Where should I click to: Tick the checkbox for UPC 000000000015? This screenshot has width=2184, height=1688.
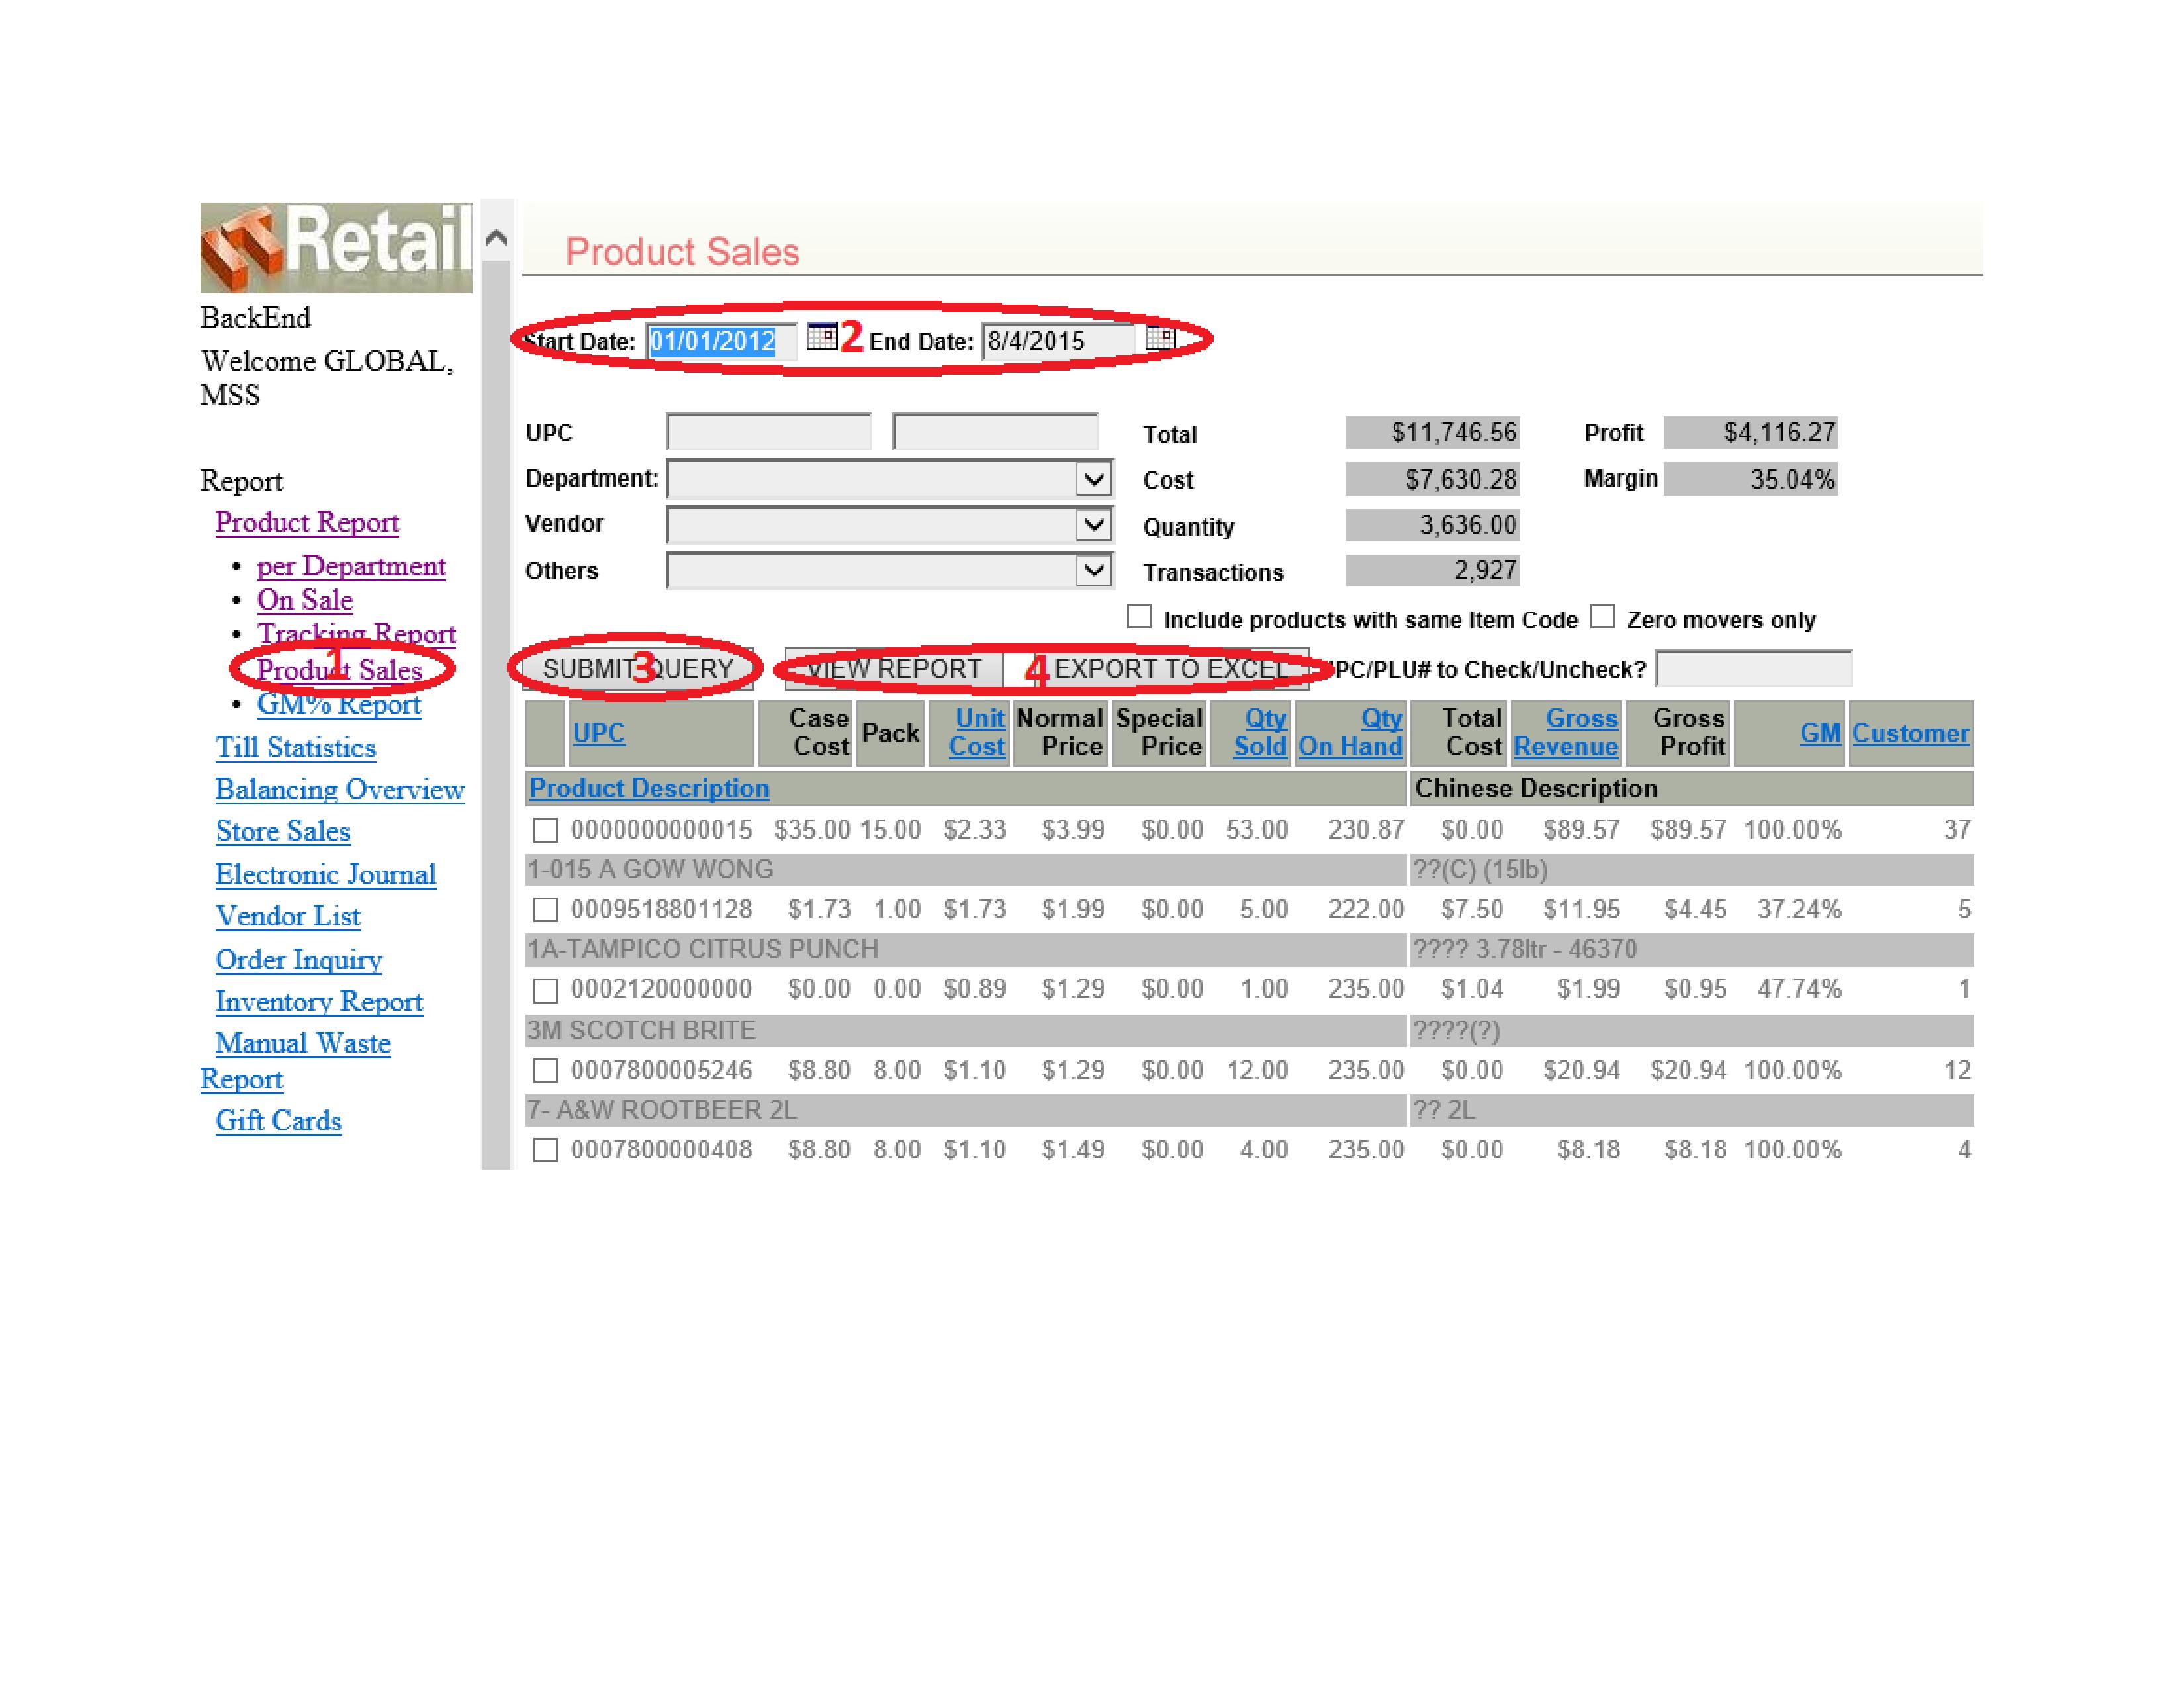coord(545,830)
